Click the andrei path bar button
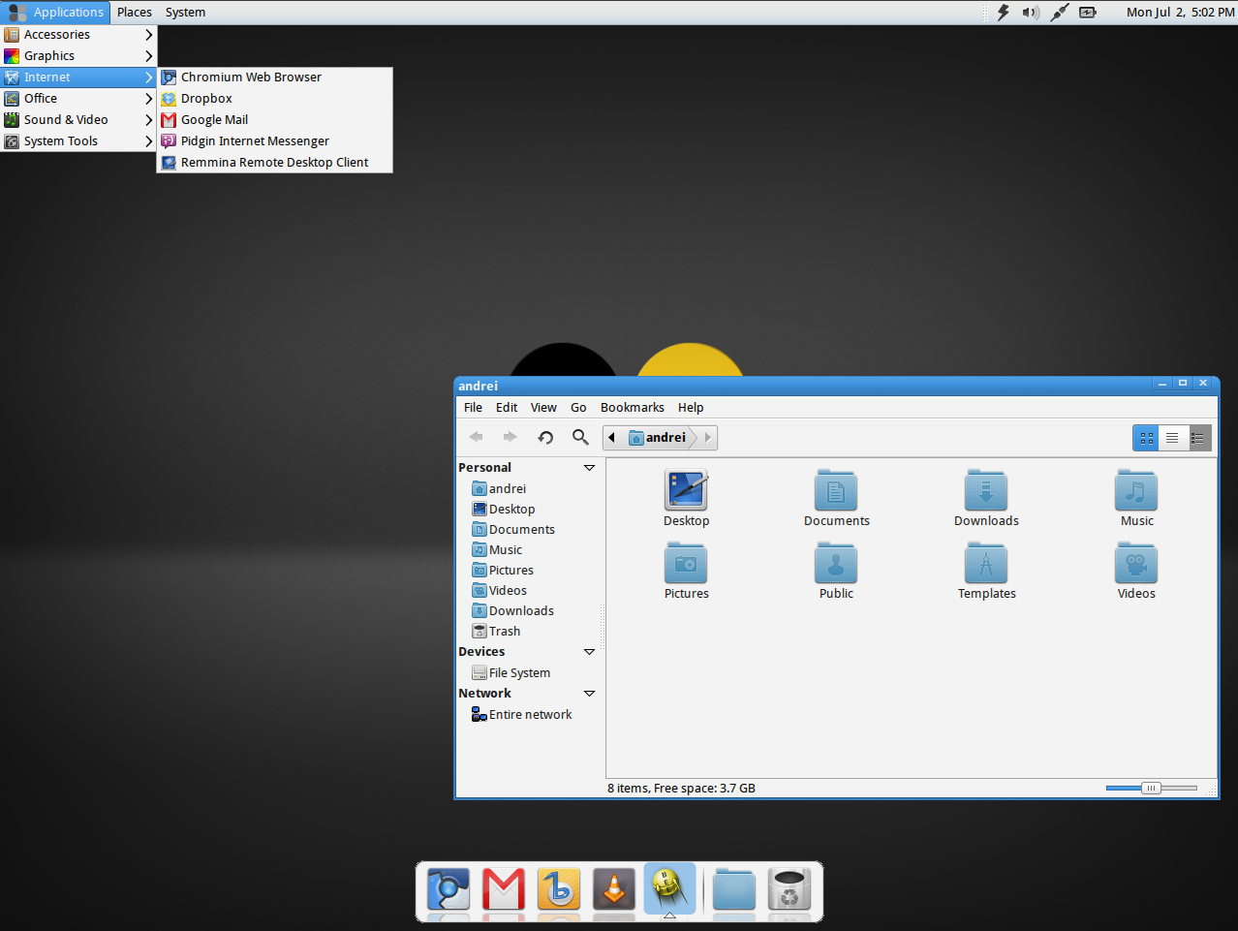1238x931 pixels. click(659, 438)
